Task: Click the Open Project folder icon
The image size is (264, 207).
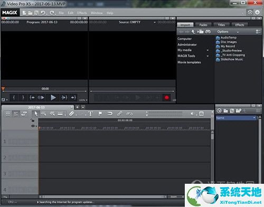Action: (30, 13)
